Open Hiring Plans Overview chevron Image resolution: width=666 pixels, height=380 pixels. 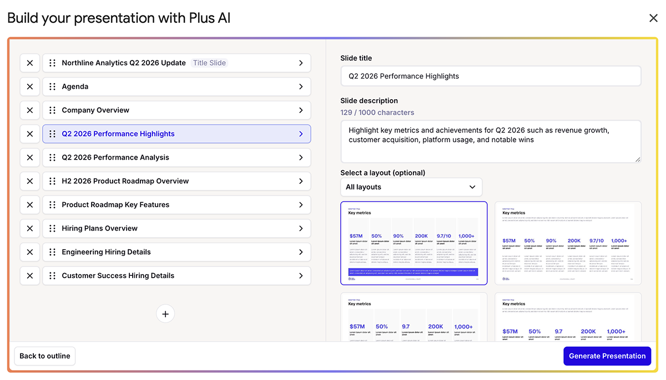pyautogui.click(x=301, y=229)
